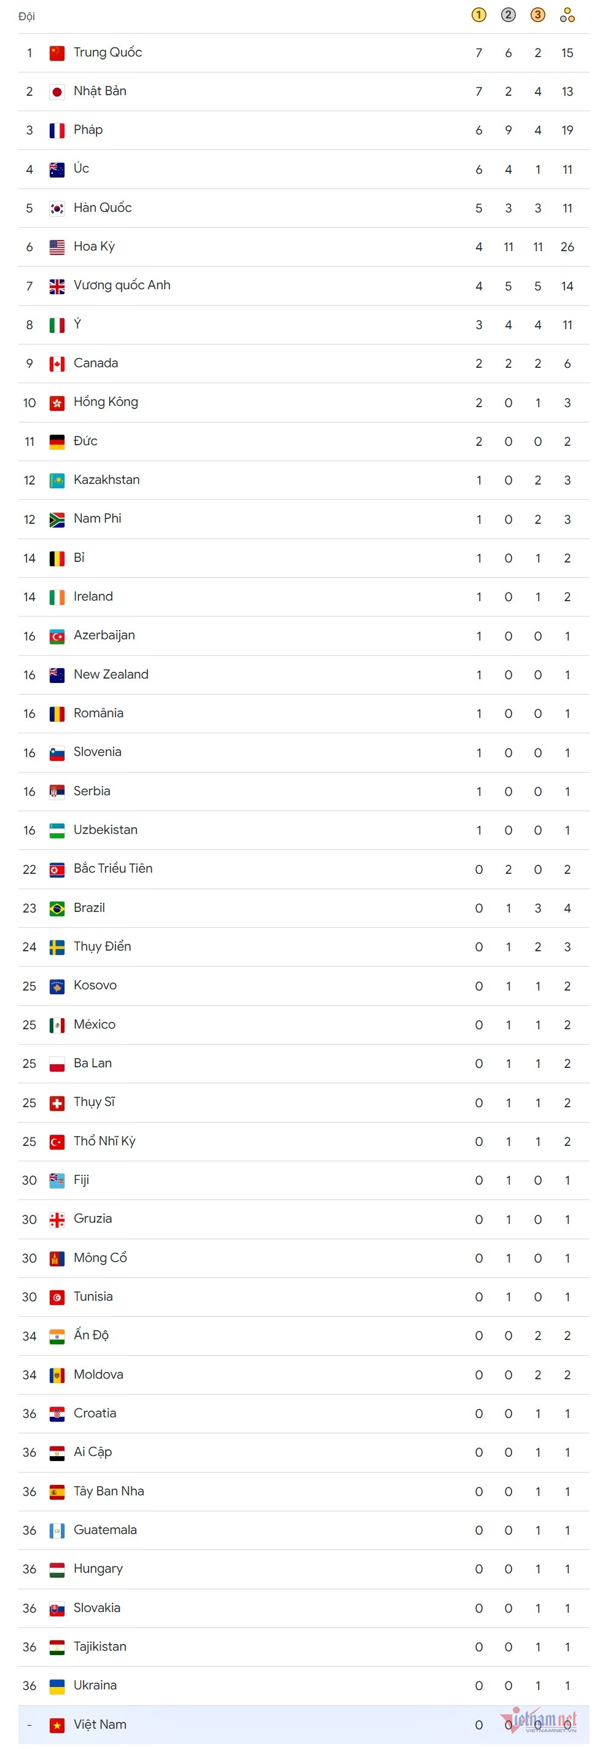Viewport: 592px width, 1749px height.
Task: Click the bronze medal column icon
Action: point(538,15)
